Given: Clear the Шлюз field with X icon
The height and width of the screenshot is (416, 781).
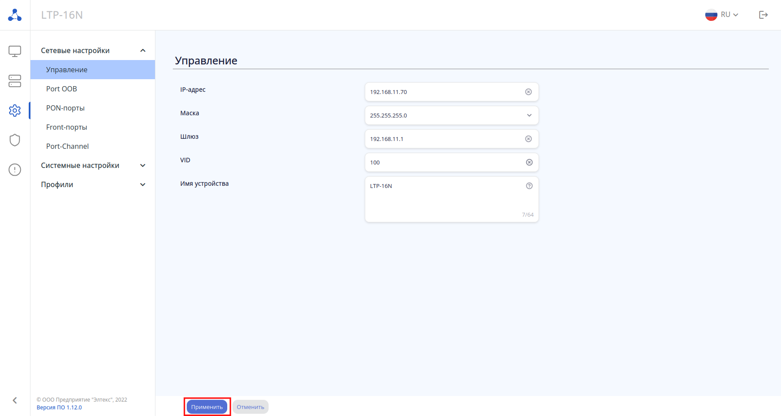Looking at the screenshot, I should pos(529,139).
